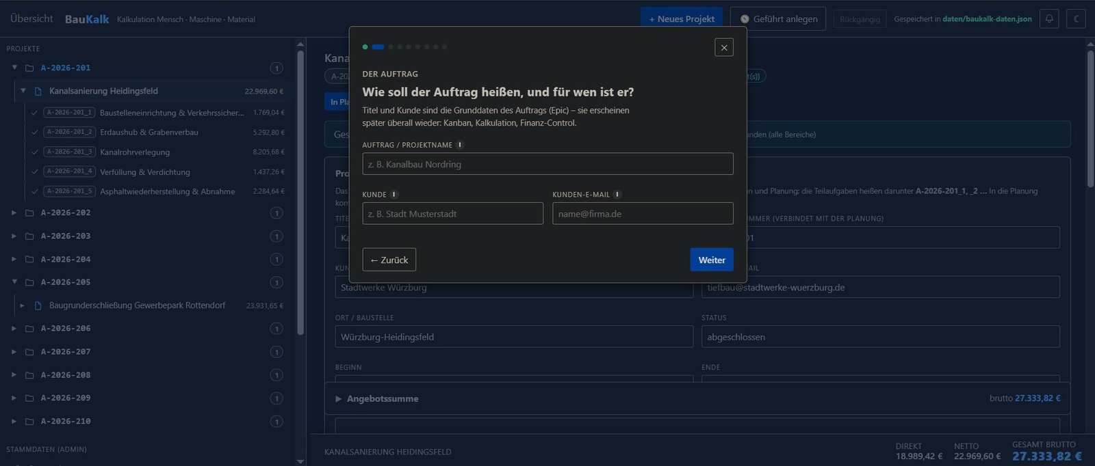Image resolution: width=1095 pixels, height=466 pixels.
Task: Click the folder icon of A-2026-210
Action: (x=29, y=422)
